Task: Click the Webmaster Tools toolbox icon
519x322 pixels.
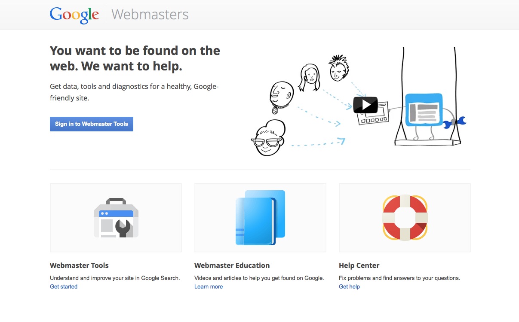Action: (x=116, y=218)
